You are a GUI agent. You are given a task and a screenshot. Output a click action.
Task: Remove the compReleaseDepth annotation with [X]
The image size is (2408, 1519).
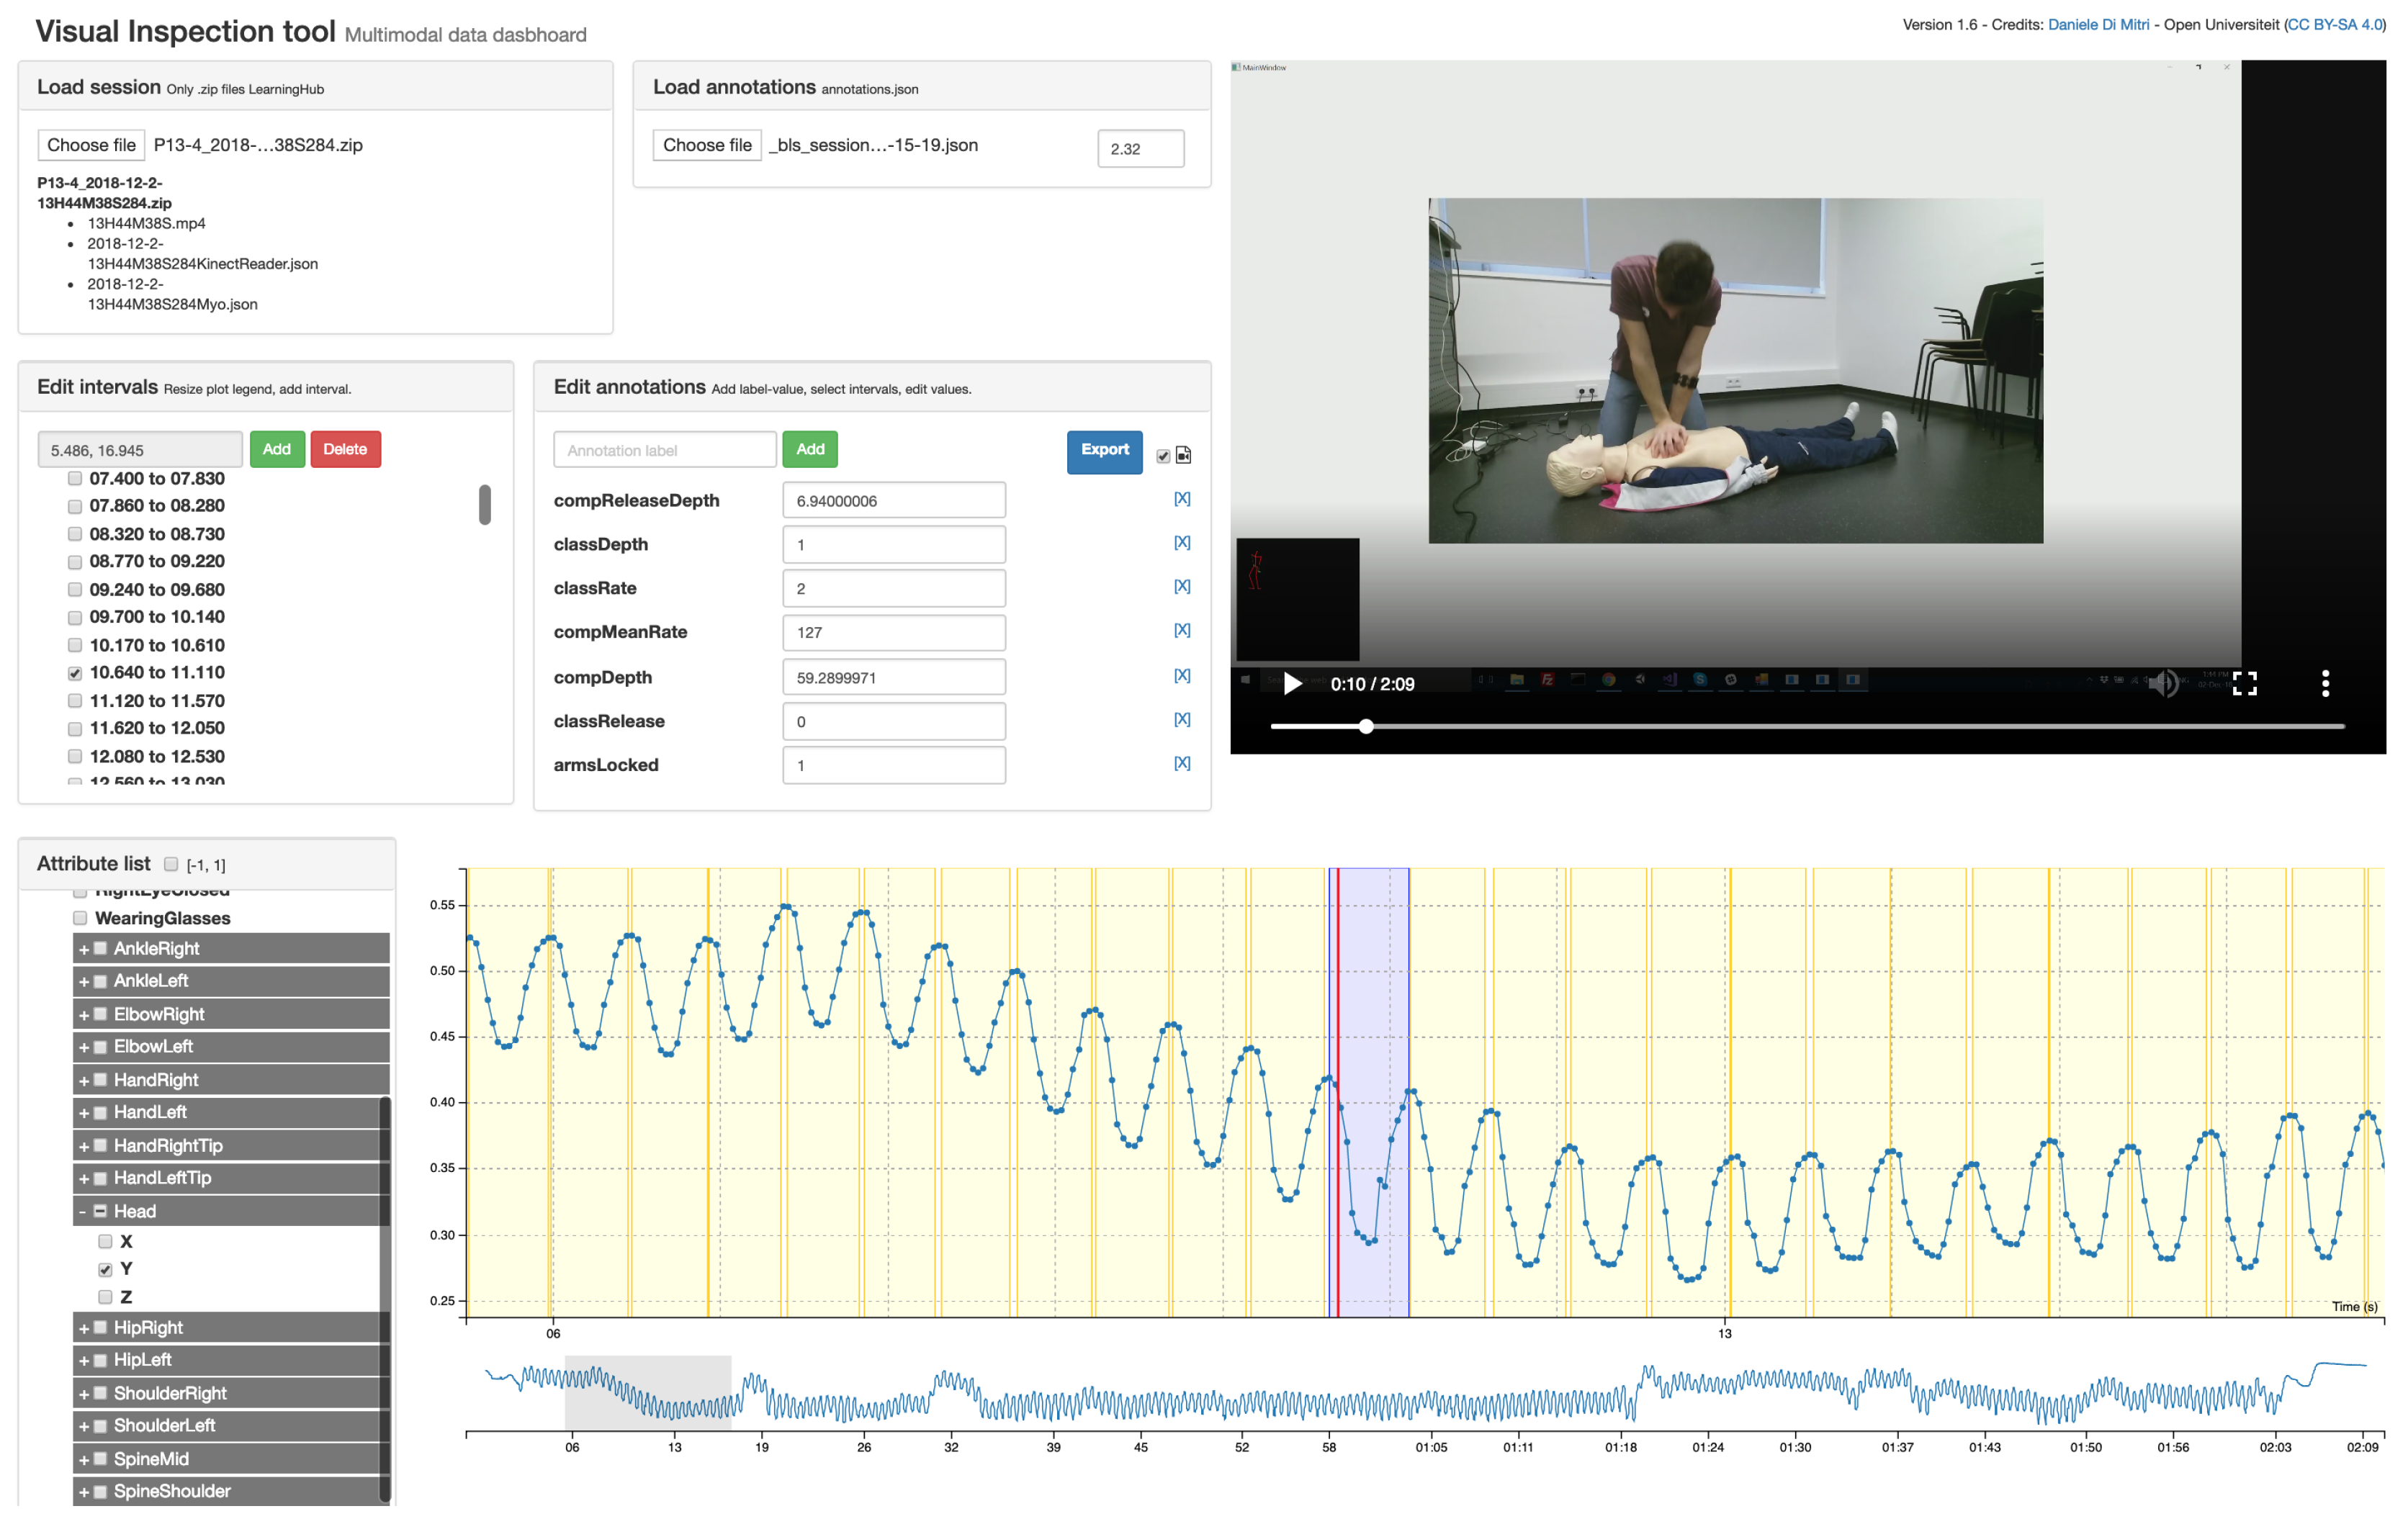coord(1181,499)
